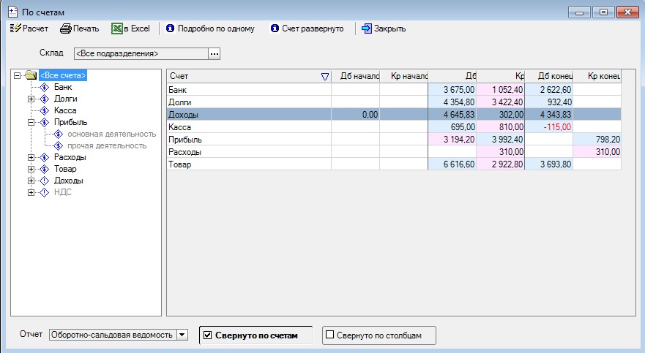Image resolution: width=645 pixels, height=353 pixels.
Task: Click the Склад ellipsis browse button
Action: [x=214, y=53]
